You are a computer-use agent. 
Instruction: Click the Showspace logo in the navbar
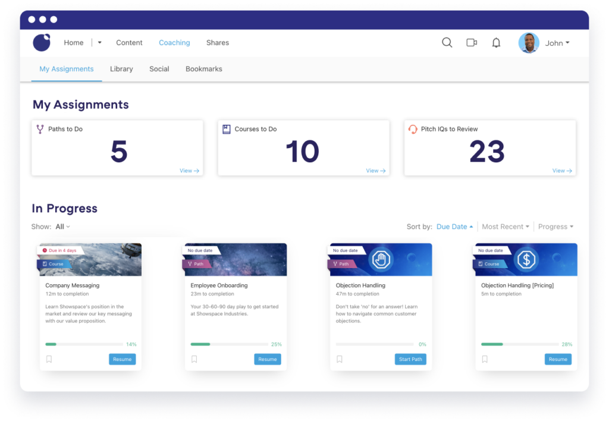[x=42, y=42]
